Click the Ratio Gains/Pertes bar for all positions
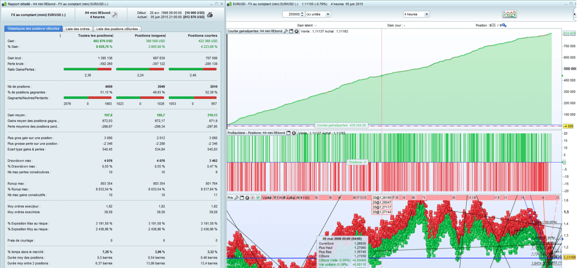Viewport: 580px width, 268px height. click(88, 69)
